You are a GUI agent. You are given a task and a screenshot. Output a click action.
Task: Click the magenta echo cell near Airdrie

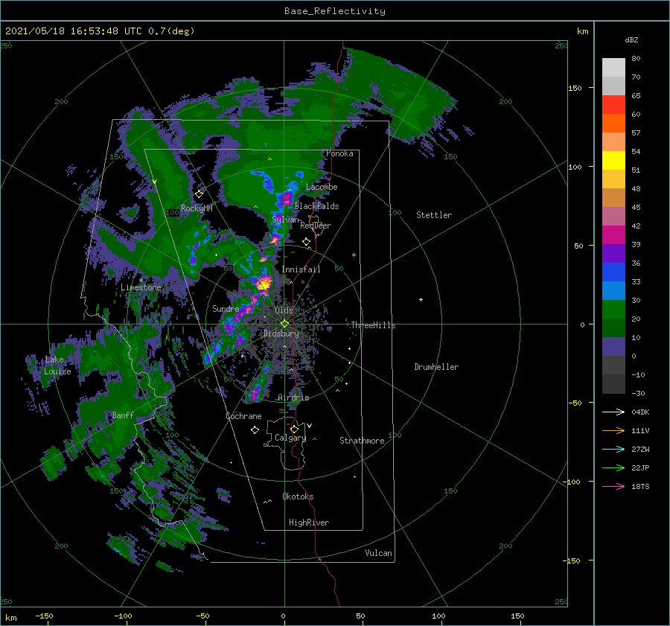tap(255, 394)
